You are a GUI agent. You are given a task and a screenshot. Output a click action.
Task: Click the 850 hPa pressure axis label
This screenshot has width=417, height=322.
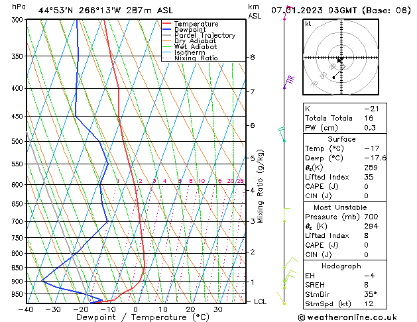click(x=17, y=268)
